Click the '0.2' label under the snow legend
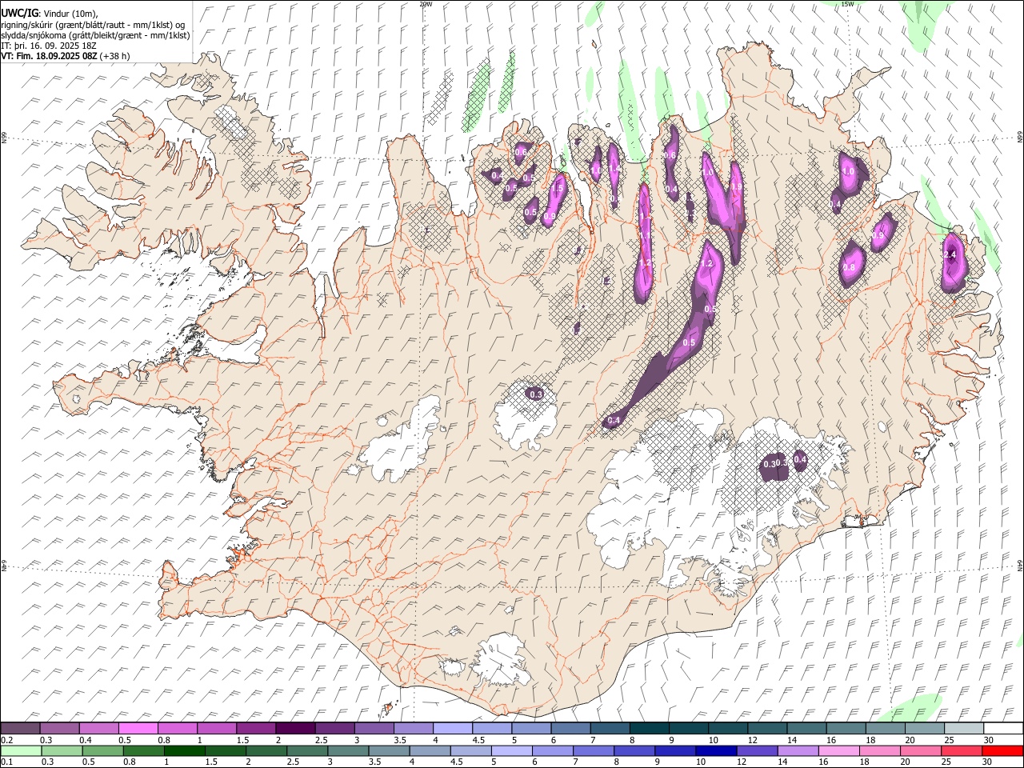 (7, 740)
